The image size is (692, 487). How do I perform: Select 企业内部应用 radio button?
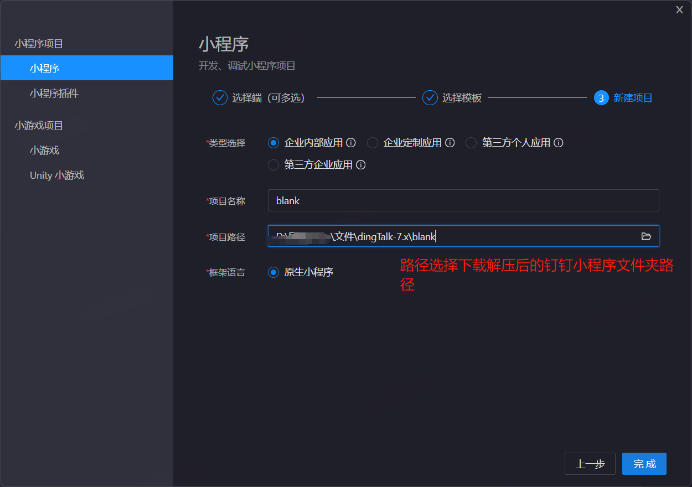point(273,143)
